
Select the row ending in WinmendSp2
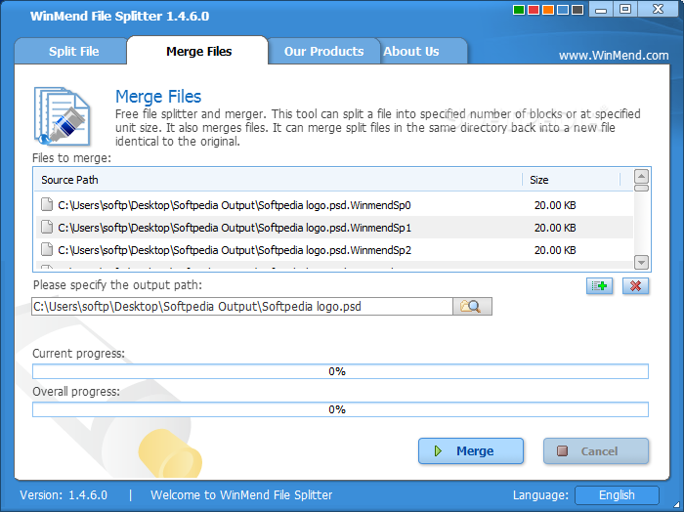(x=334, y=250)
